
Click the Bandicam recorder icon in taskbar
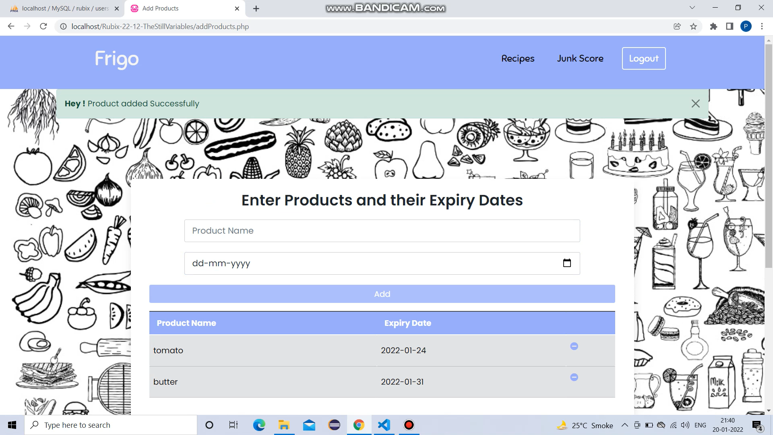tap(409, 425)
